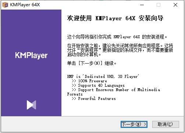Click the sentence 这个向导将指引你完成 KMPlayer 64X 的安装进程
Viewport: 185px width, 133px height.
click(117, 37)
